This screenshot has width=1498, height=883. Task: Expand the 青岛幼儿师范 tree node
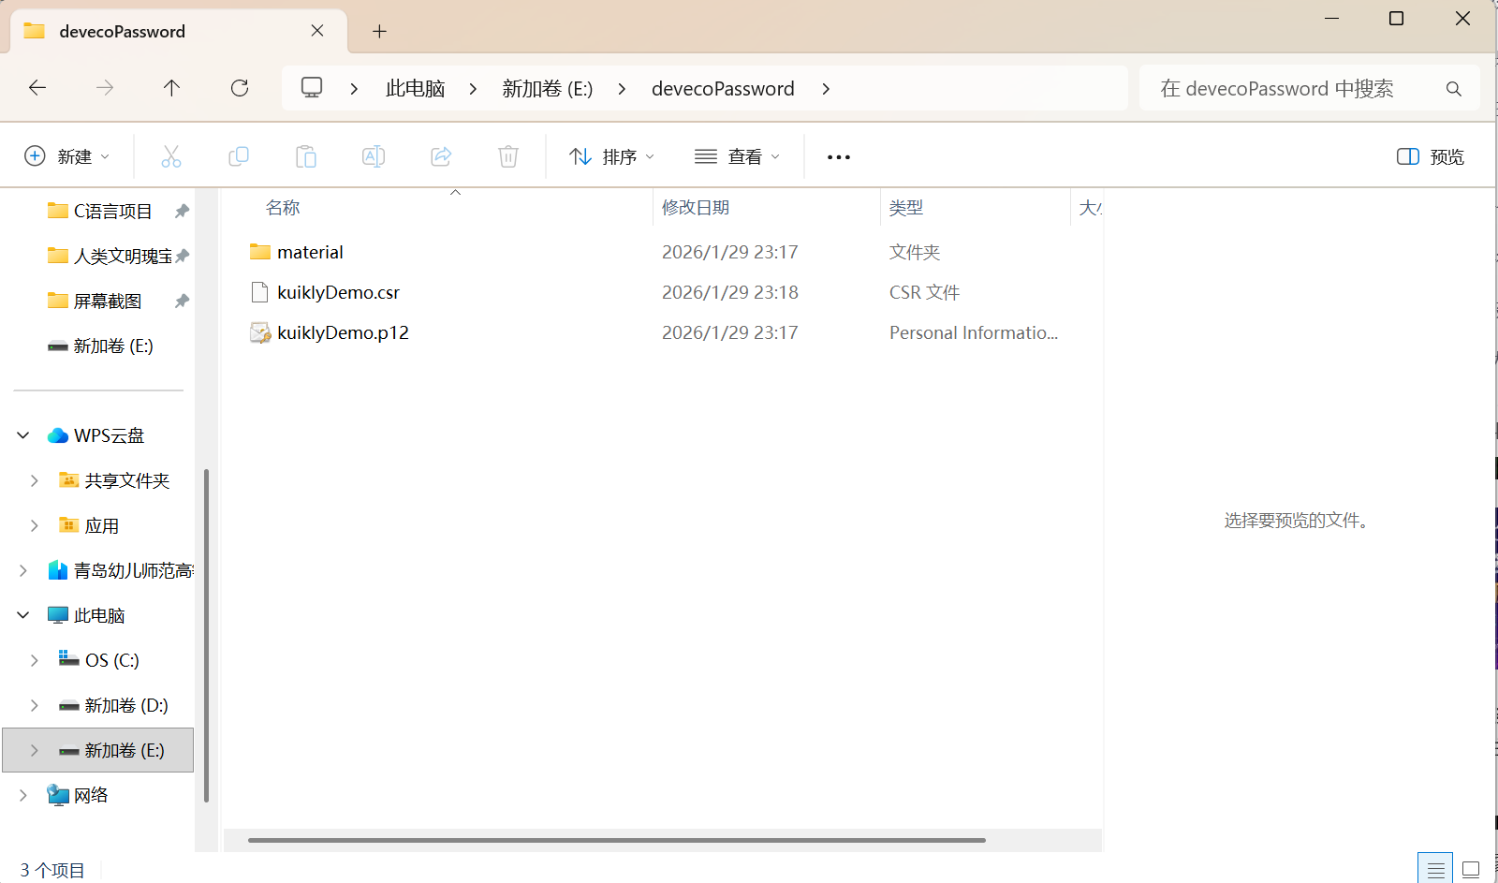tap(23, 570)
